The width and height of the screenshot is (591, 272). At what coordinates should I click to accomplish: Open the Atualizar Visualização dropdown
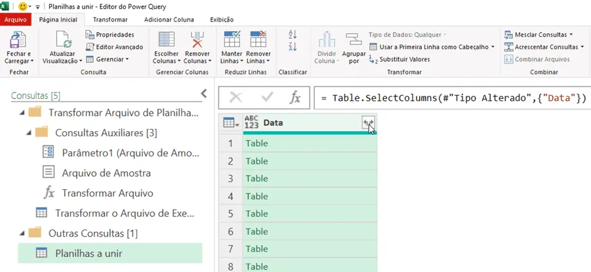click(x=81, y=61)
